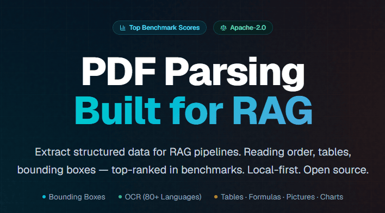
Task: Click the orange dot beside Tables label
Action: pos(216,197)
